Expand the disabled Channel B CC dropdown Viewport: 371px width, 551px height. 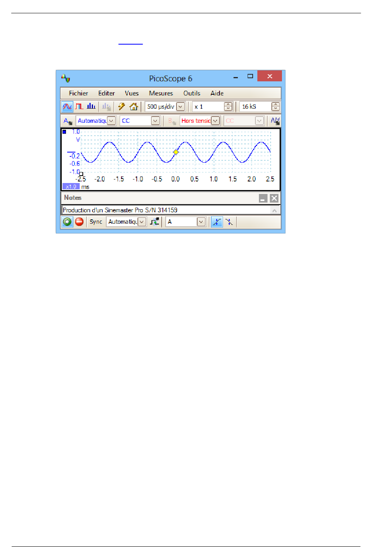tap(260, 121)
